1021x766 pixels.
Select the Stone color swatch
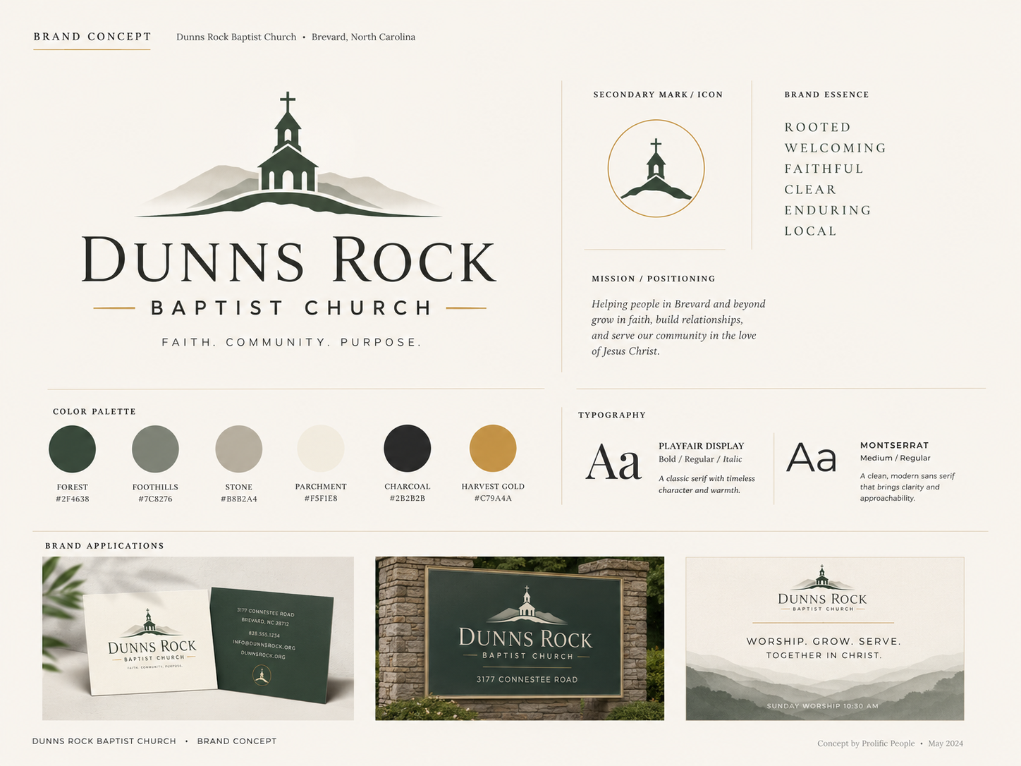[238, 449]
